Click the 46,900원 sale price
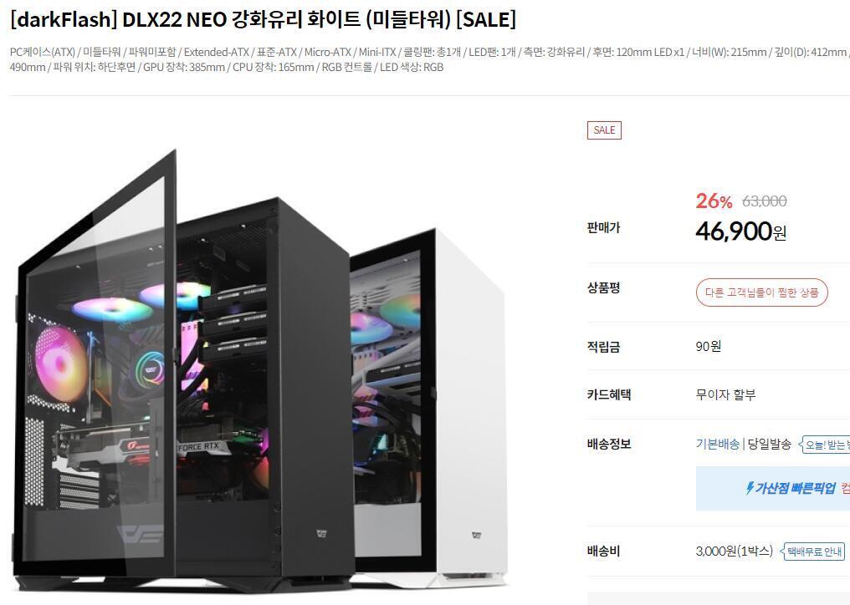The image size is (850, 605). [741, 231]
